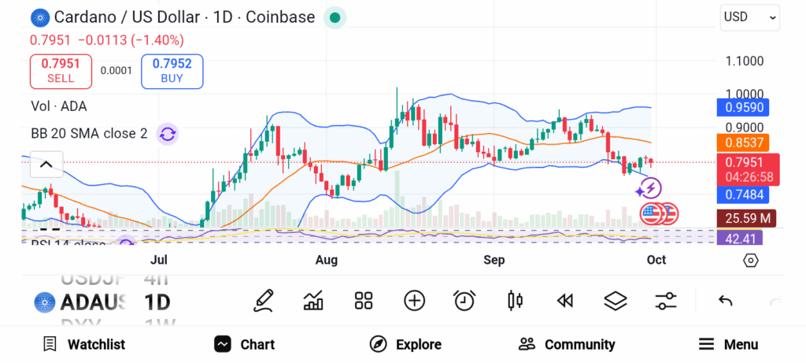Open the object tree layers icon
806x363 pixels.
tap(615, 300)
